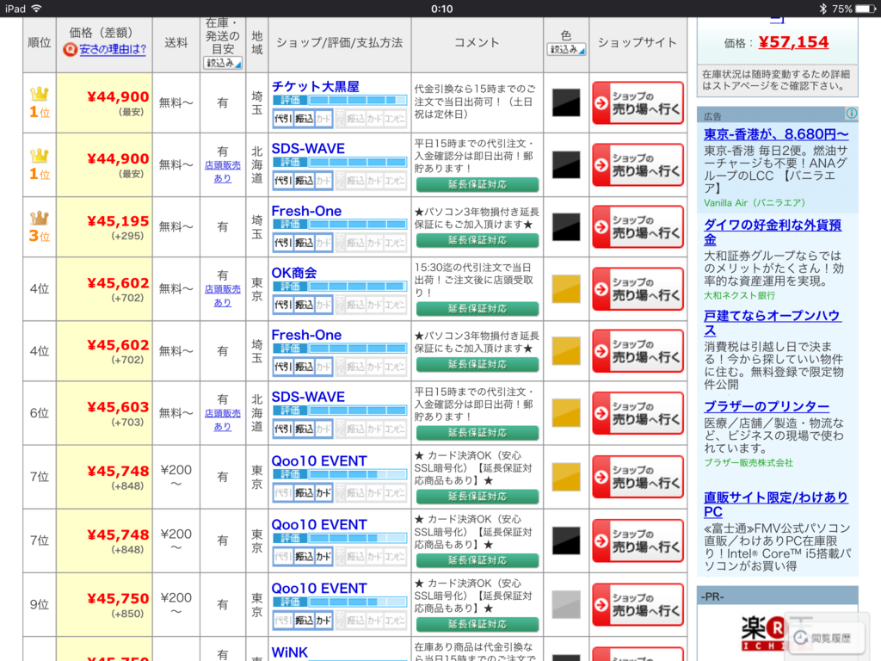
Task: Click 評価 rating bar for OK商会
Action: (339, 287)
